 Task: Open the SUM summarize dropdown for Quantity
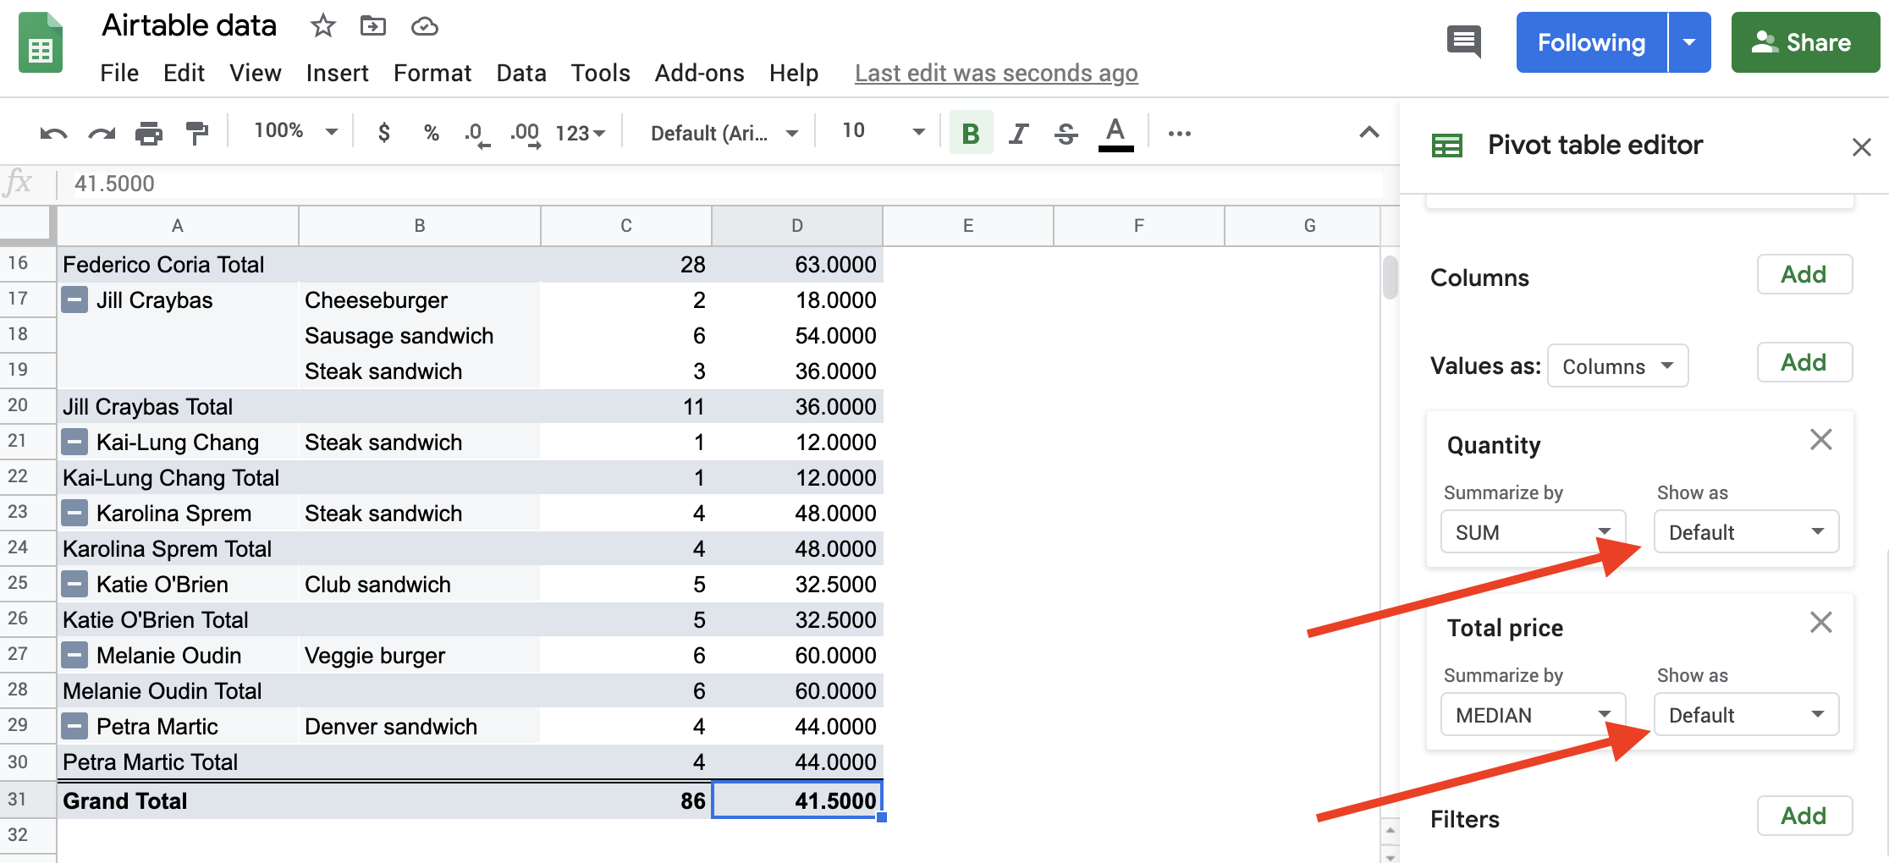tap(1532, 531)
